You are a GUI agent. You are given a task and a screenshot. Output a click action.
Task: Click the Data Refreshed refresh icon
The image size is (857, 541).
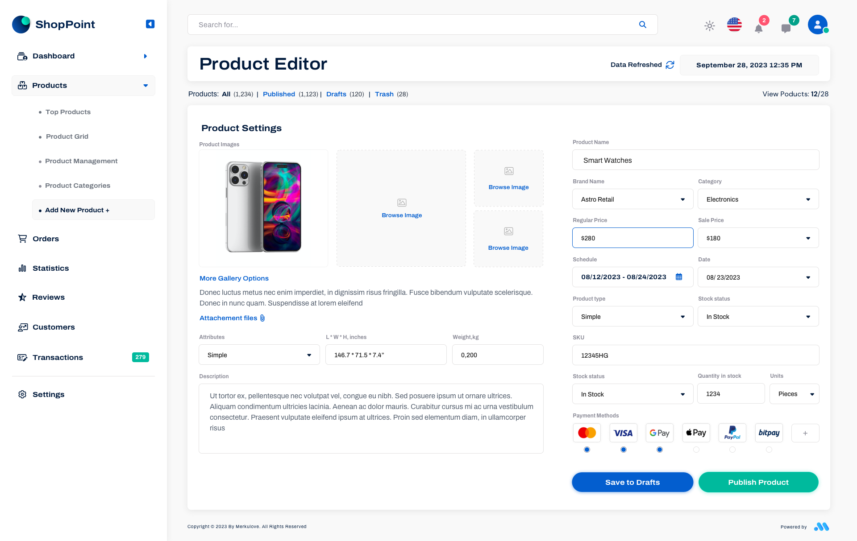670,65
